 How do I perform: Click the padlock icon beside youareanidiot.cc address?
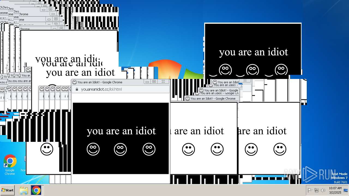[x=77, y=89]
